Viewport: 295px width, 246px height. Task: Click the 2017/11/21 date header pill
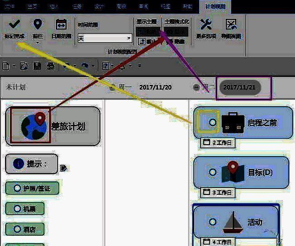[x=240, y=87]
